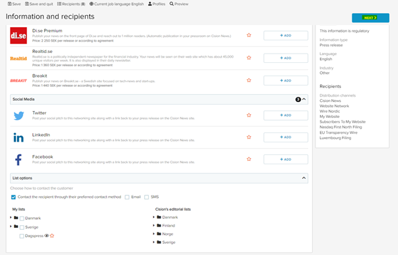Viewport: 398px width, 255px height.
Task: Click the Breakit logo
Action: coord(19,81)
